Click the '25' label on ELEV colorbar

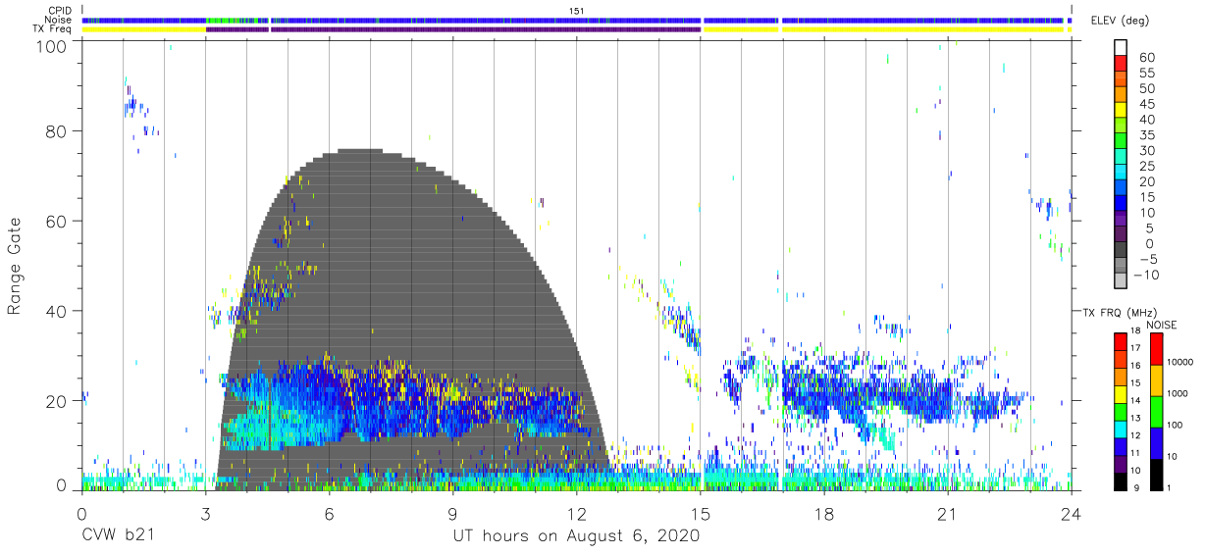(1147, 167)
